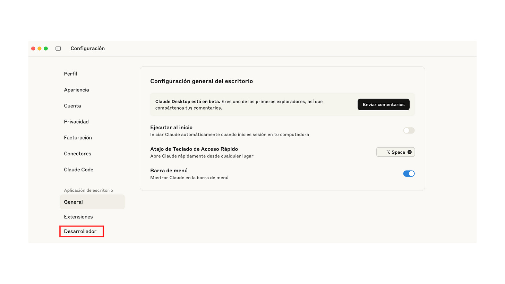The image size is (505, 284).
Task: Toggle the sidebar panel icon
Action: 58,49
